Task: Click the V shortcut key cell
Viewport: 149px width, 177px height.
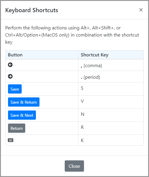Action: [111, 102]
